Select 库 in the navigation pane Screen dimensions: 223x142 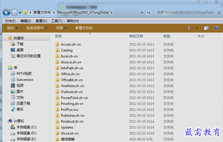15,68
